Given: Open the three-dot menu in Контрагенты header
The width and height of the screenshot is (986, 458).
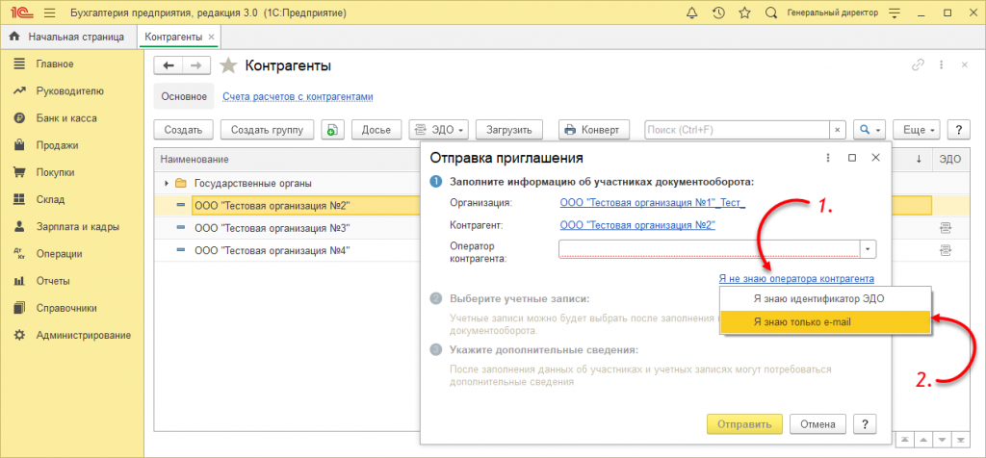Looking at the screenshot, I should [x=942, y=64].
